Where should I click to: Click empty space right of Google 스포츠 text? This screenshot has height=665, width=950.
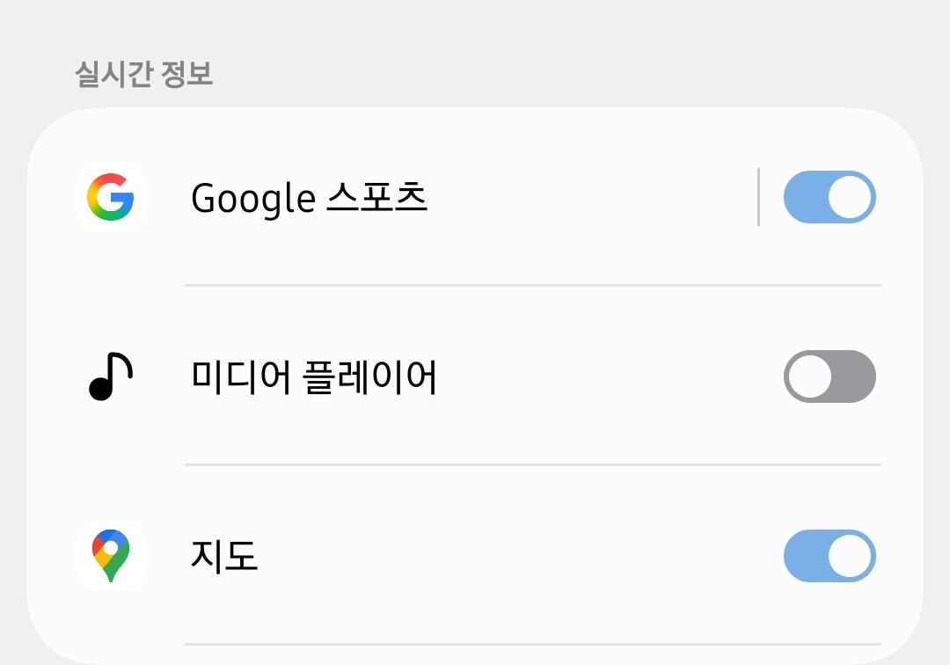click(589, 199)
